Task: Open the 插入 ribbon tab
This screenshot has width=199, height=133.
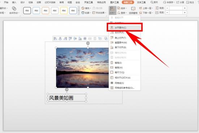Action: [x=14, y=2]
